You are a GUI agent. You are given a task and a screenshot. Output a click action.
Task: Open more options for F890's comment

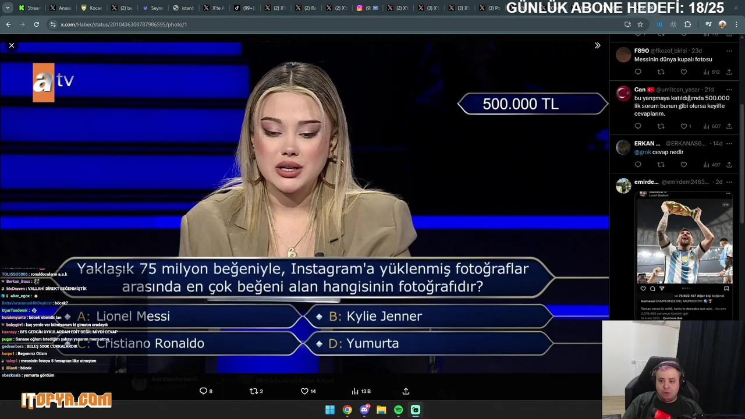click(x=729, y=51)
